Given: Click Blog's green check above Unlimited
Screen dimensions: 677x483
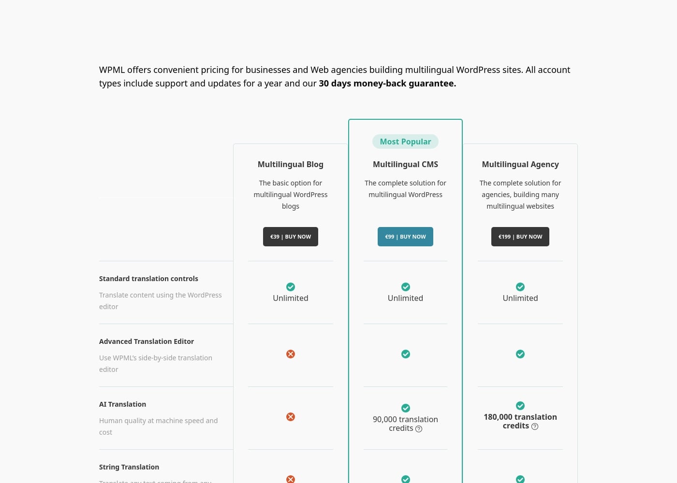Looking at the screenshot, I should pos(291,287).
